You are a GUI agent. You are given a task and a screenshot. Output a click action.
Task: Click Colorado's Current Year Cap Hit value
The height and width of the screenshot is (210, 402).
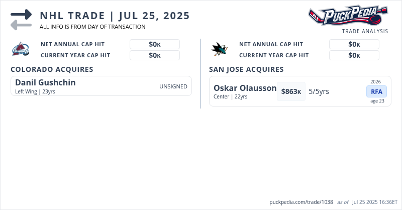pyautogui.click(x=155, y=55)
